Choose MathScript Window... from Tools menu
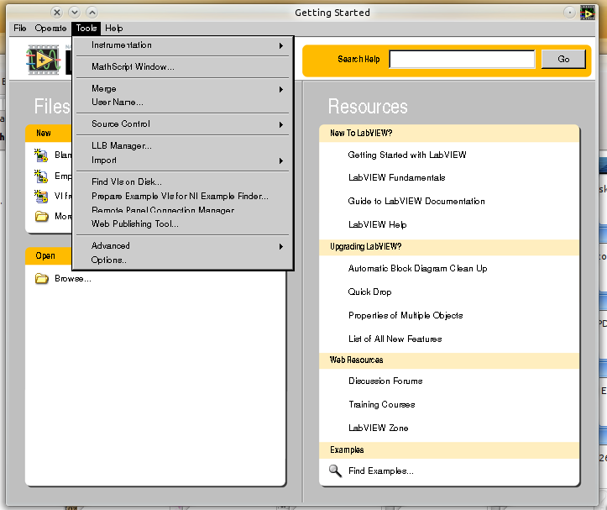 (182, 66)
